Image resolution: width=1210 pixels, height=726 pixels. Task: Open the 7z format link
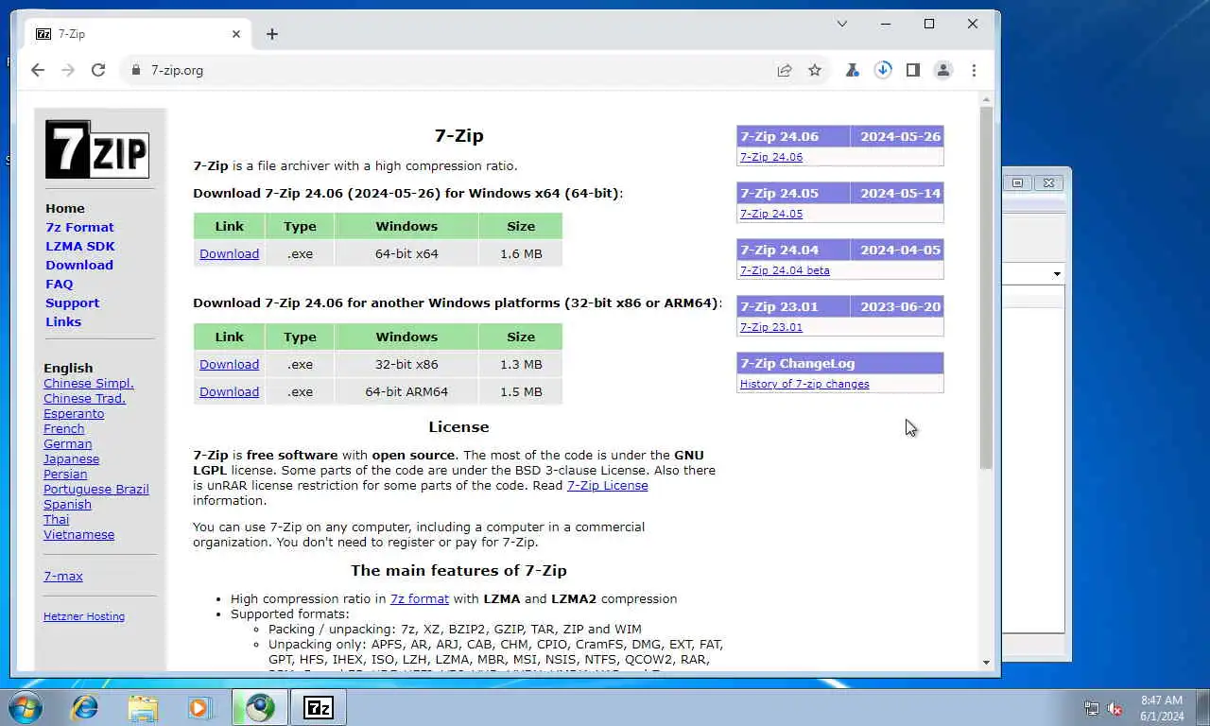pyautogui.click(x=420, y=598)
